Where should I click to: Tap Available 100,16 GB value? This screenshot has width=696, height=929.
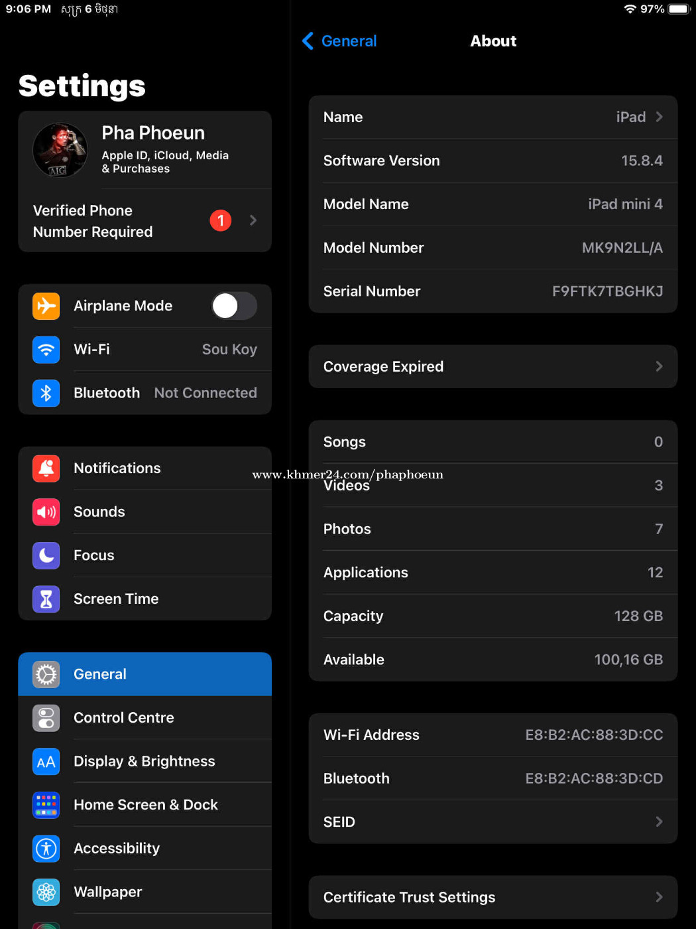pos(628,660)
